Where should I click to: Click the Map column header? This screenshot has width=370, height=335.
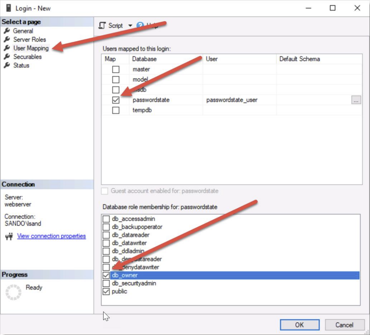point(115,59)
